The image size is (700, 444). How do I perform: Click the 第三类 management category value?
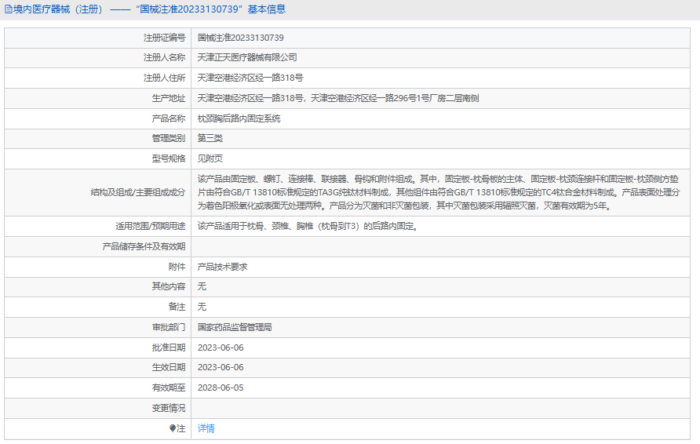tap(210, 138)
